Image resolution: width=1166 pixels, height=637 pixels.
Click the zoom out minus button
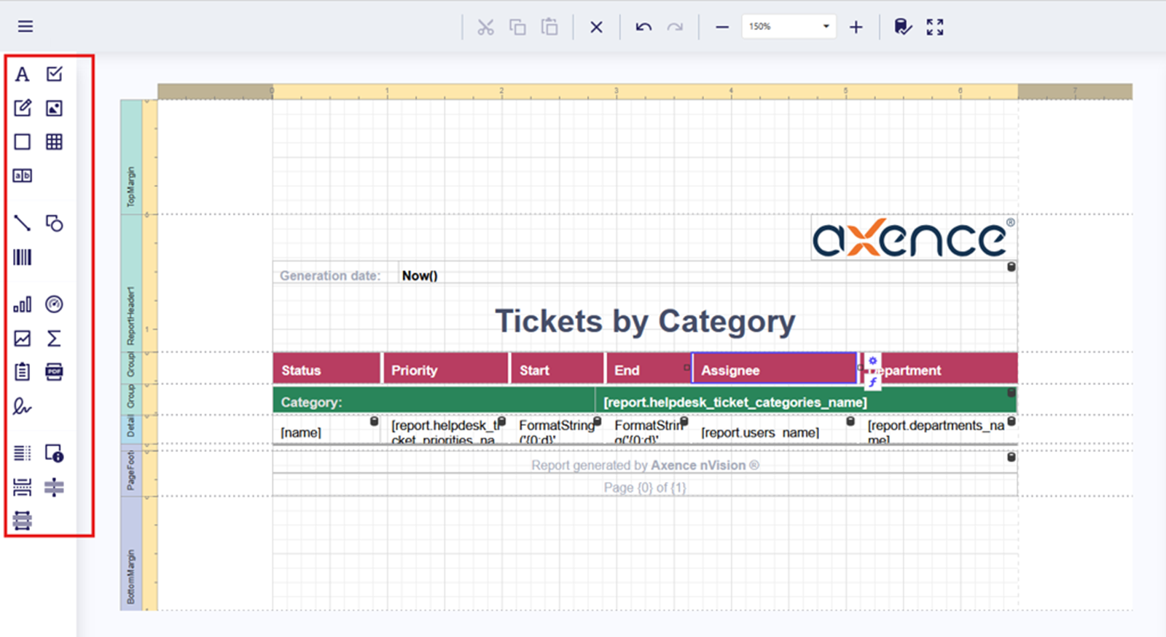(722, 27)
